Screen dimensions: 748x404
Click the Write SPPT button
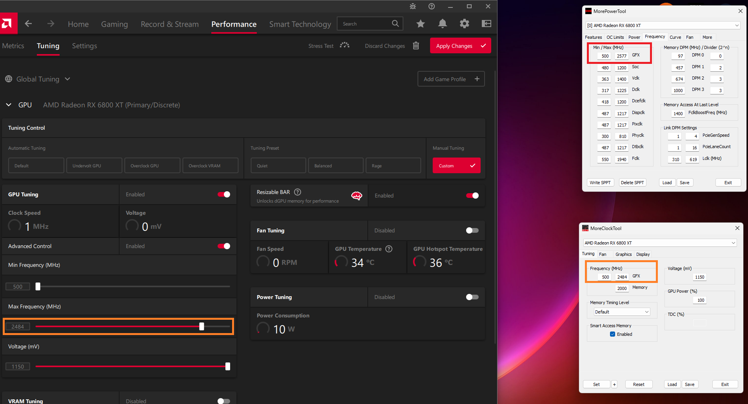[x=600, y=183]
